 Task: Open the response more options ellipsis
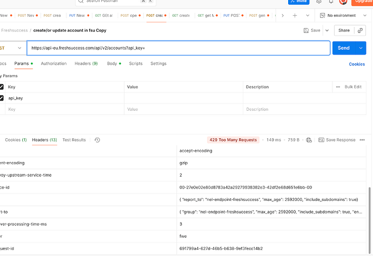coord(362,140)
